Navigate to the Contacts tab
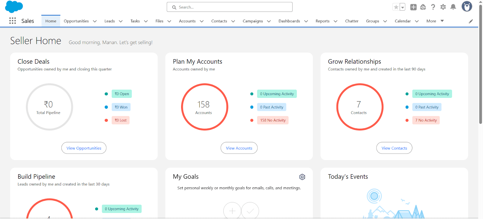This screenshot has width=483, height=219. pyautogui.click(x=219, y=21)
